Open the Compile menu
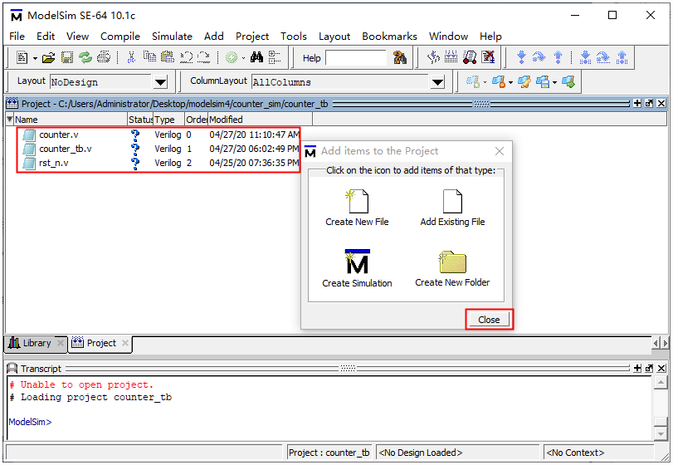Viewport: 673px width, 465px height. click(120, 37)
